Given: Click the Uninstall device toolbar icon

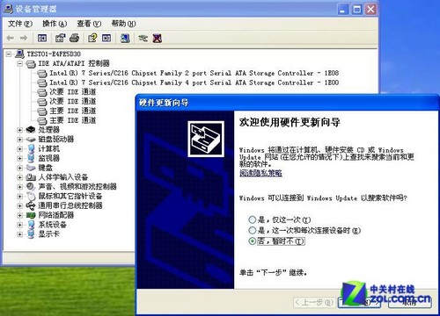Looking at the screenshot, I should tap(158, 38).
